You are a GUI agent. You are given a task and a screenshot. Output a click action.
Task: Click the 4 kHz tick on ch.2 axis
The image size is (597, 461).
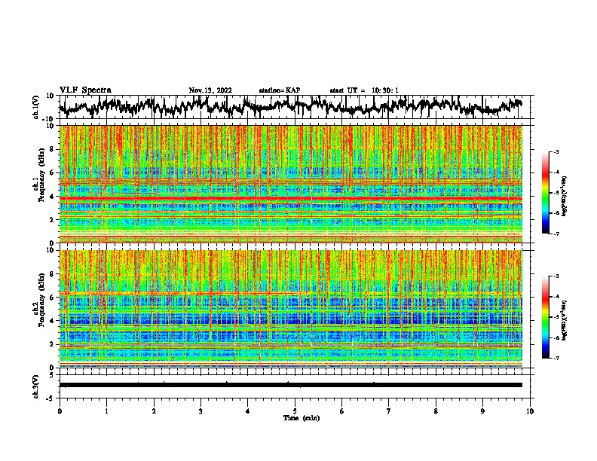point(54,321)
